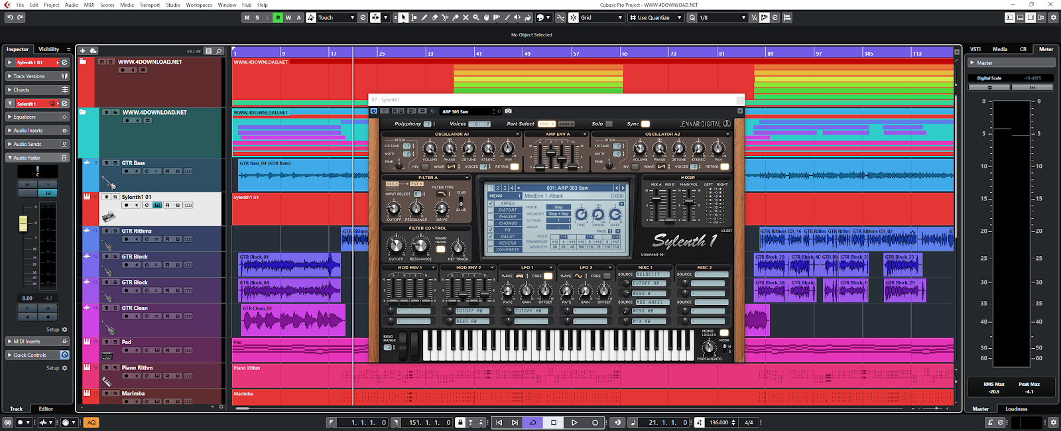The height and width of the screenshot is (431, 1061).
Task: Open the track search magnifier icon
Action: pyautogui.click(x=218, y=50)
